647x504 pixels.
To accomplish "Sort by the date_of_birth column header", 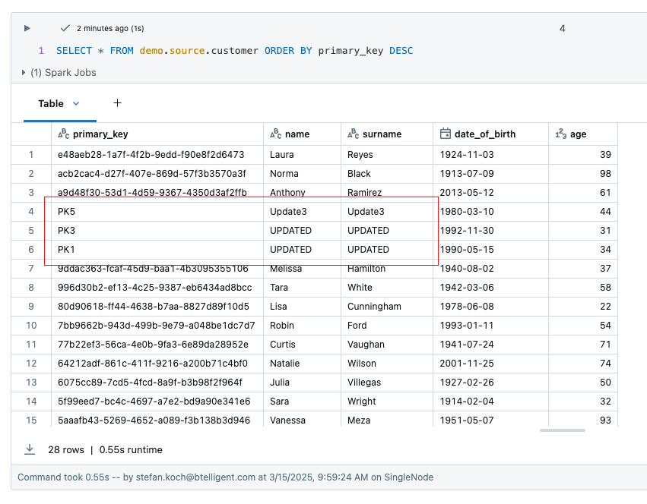I will [x=484, y=134].
